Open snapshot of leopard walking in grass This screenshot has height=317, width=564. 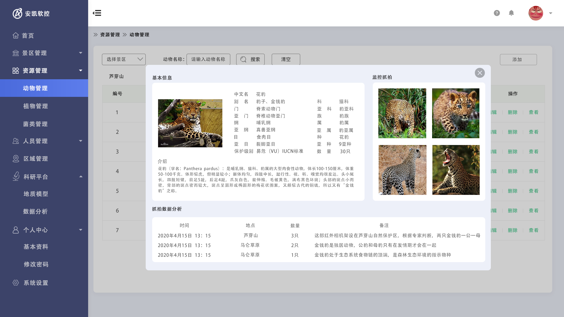pyautogui.click(x=402, y=113)
